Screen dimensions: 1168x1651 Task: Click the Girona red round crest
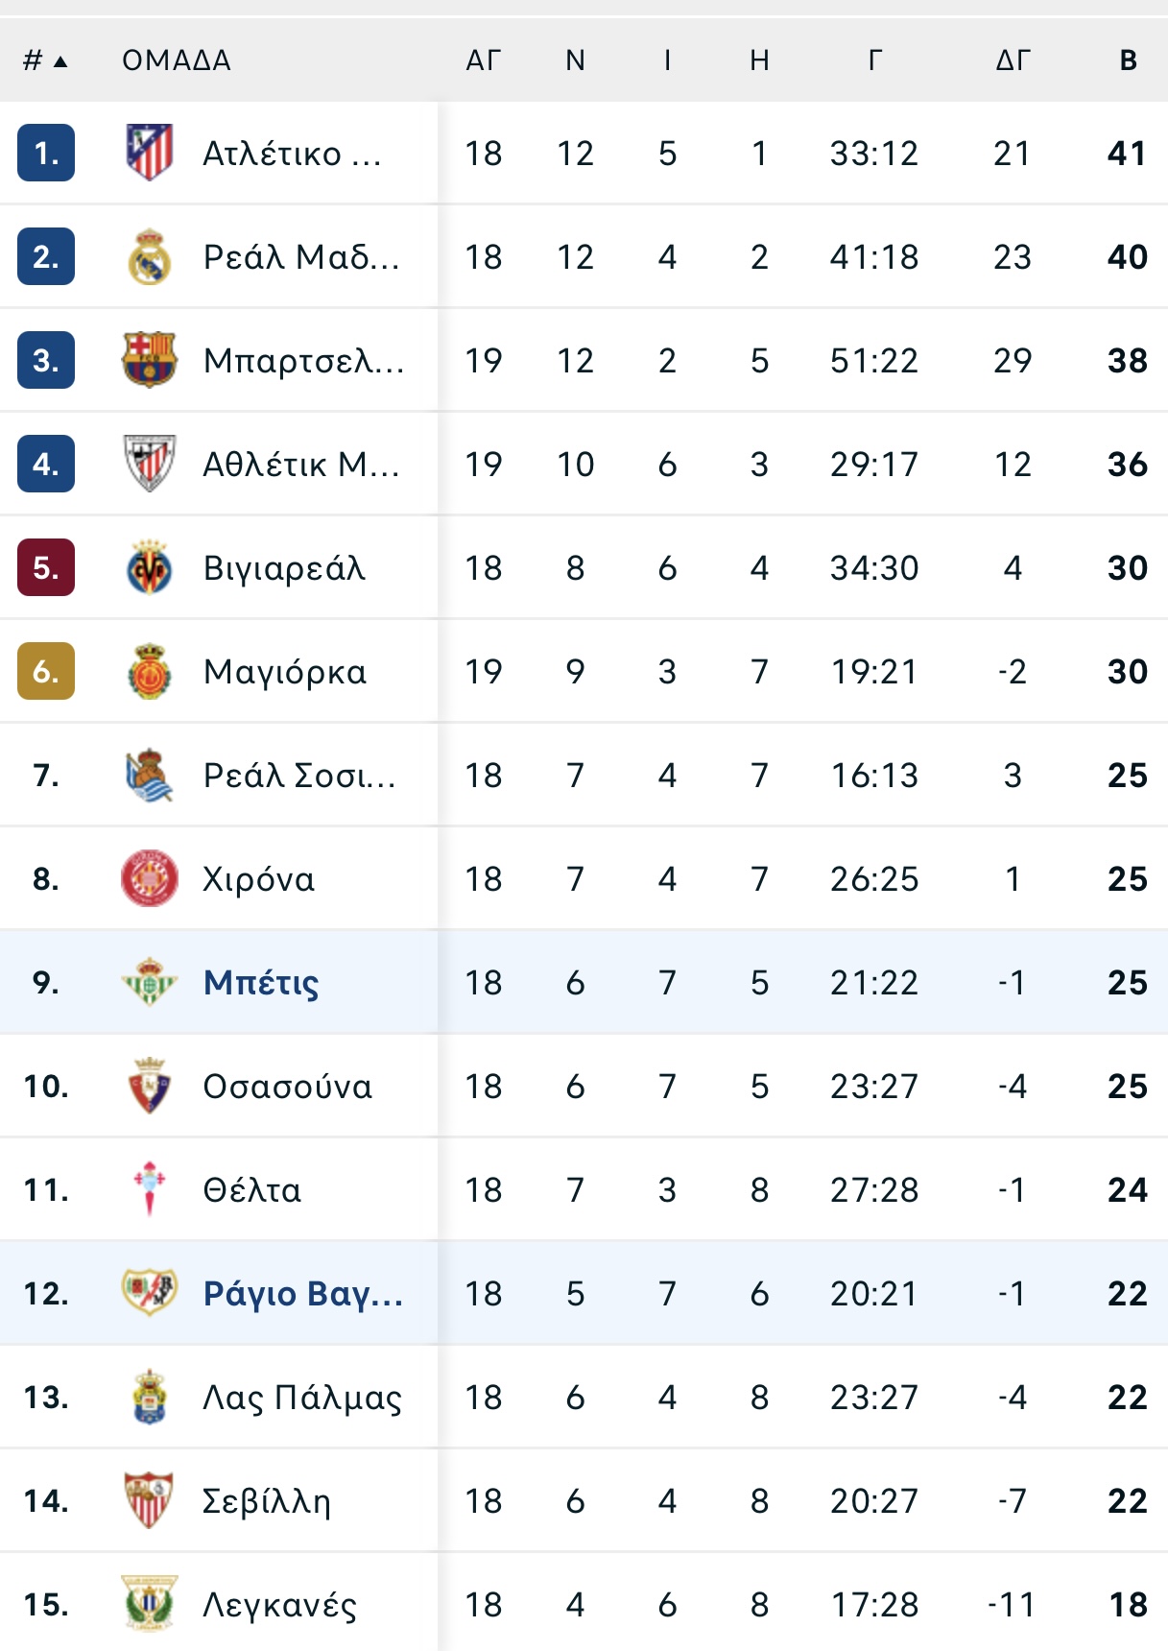click(x=150, y=878)
